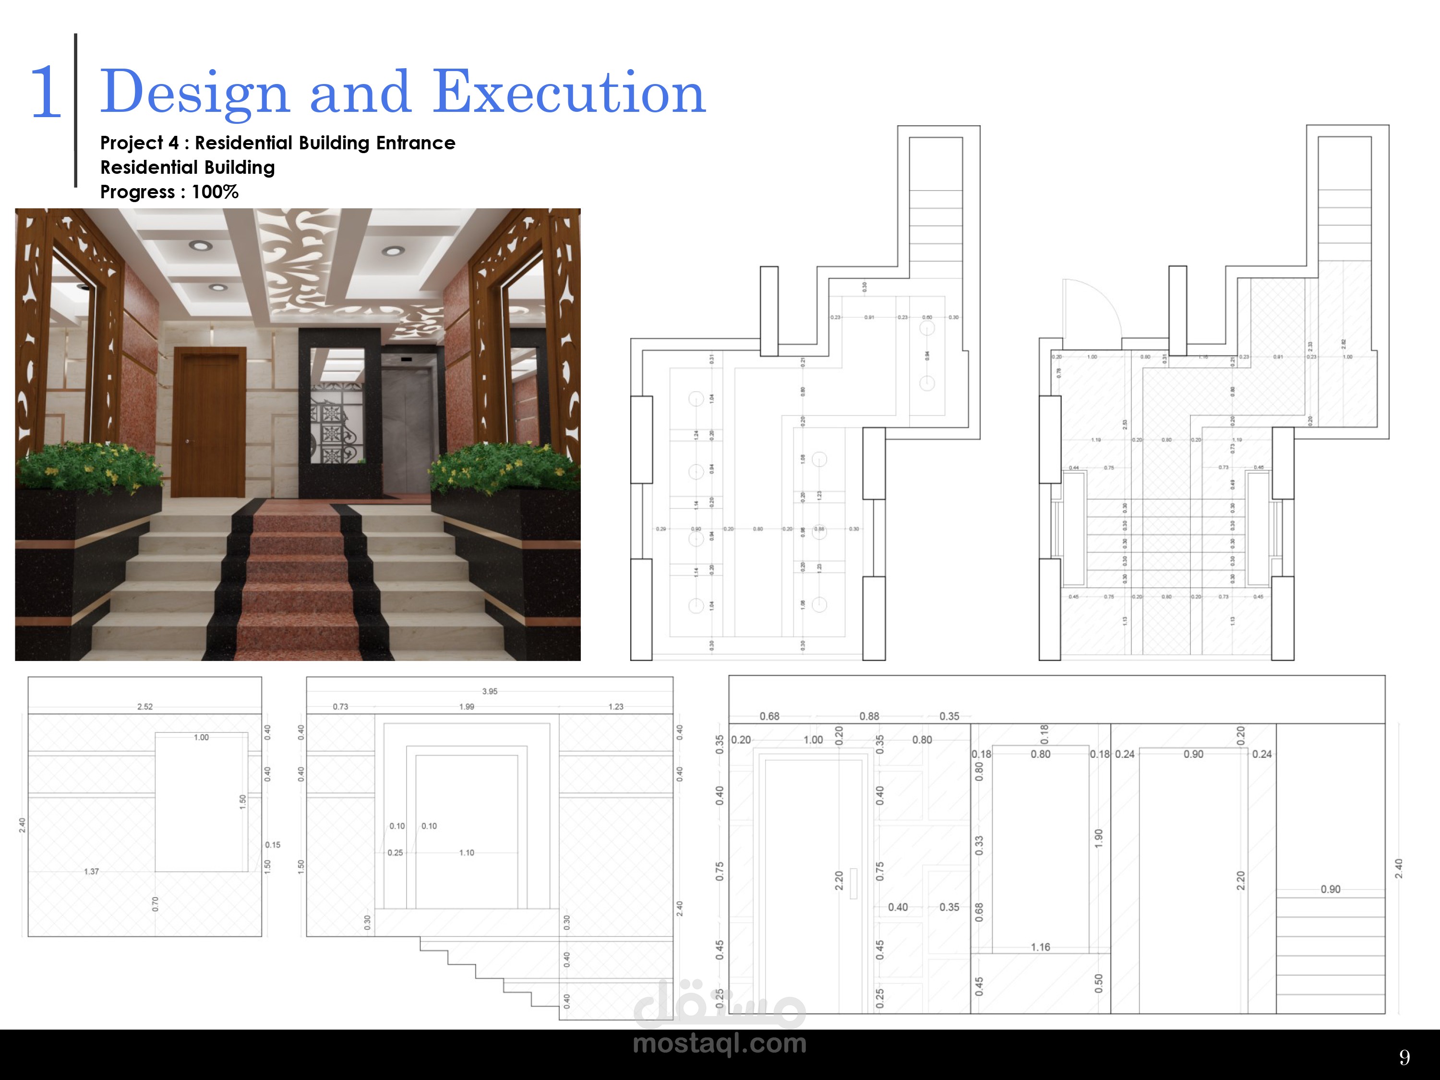Click the "Residential Building" subtitle text
Viewport: 1440px width, 1080px height.
(188, 168)
